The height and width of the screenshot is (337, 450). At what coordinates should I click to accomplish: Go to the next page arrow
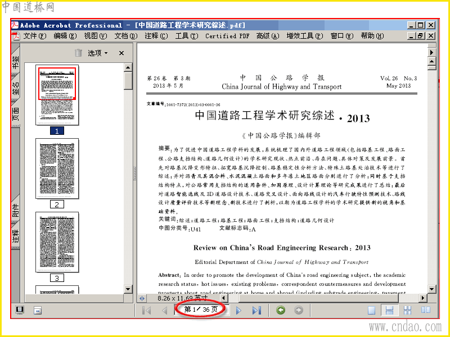pos(238,311)
